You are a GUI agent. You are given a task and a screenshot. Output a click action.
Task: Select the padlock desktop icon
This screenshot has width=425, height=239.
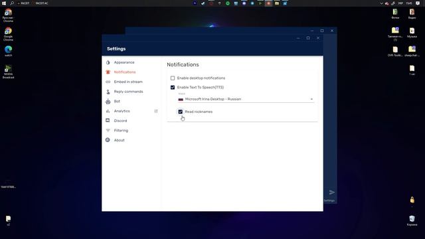point(412,200)
